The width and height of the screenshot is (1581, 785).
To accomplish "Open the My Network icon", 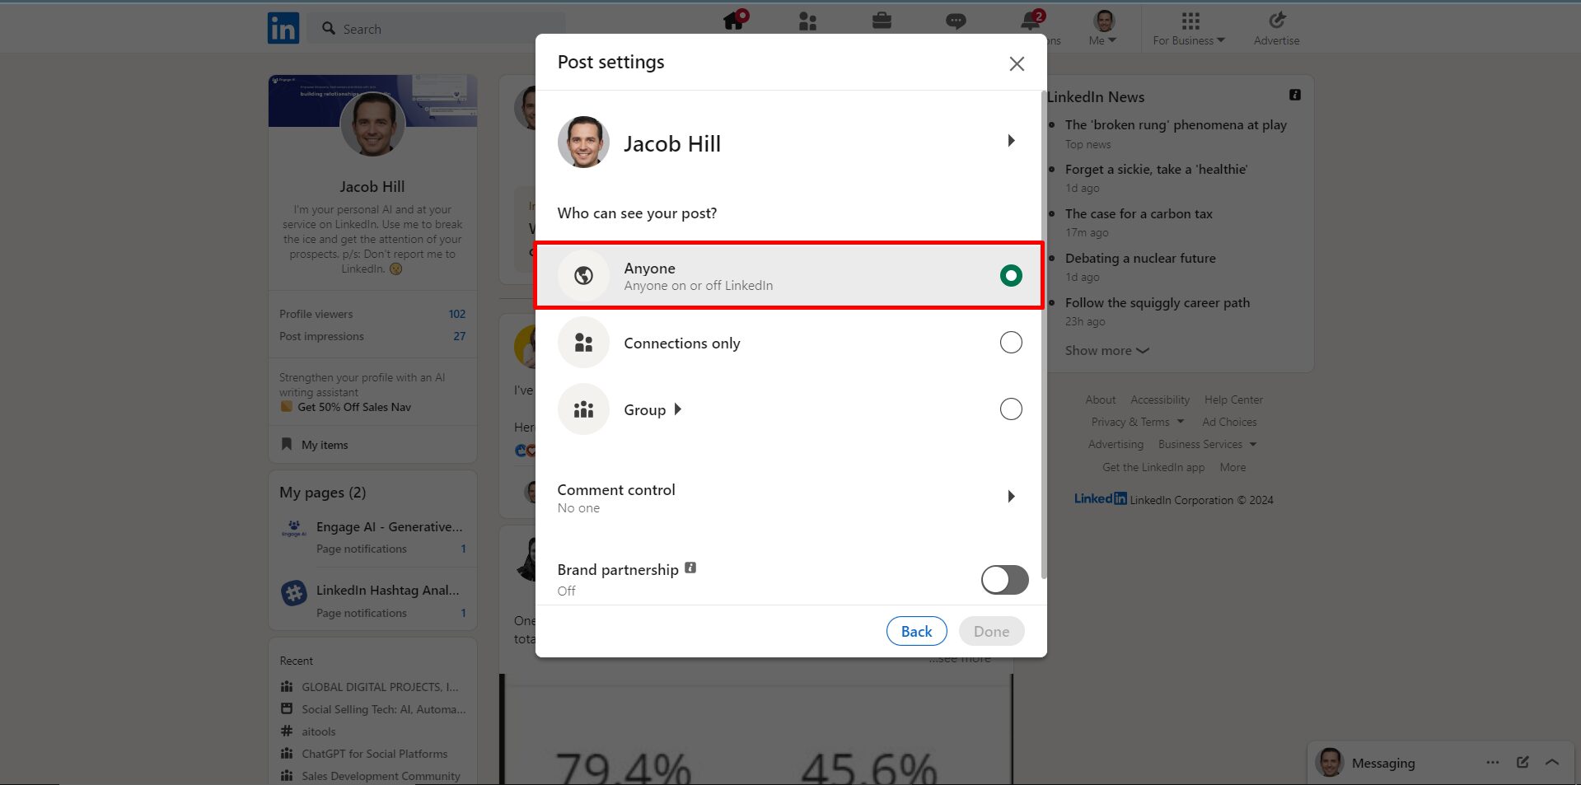I will 807,21.
